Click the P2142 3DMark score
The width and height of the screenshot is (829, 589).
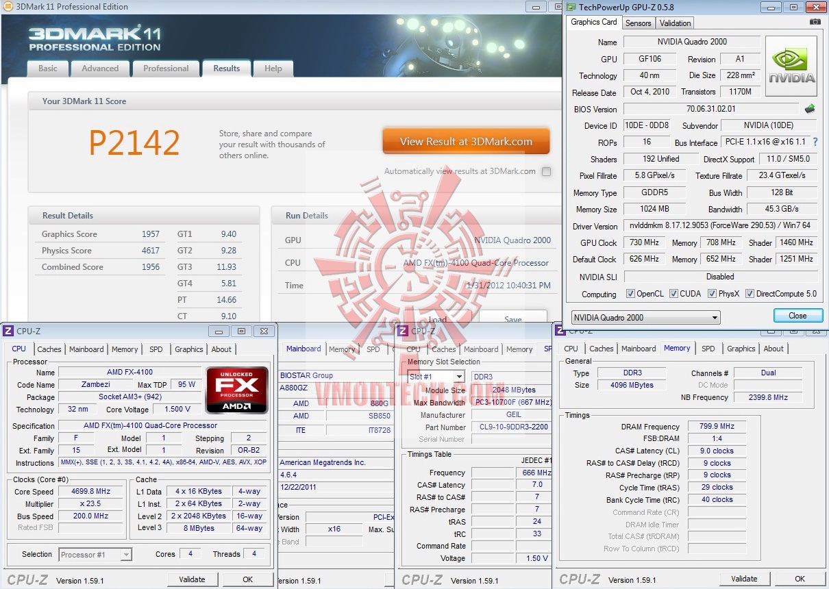click(x=134, y=142)
